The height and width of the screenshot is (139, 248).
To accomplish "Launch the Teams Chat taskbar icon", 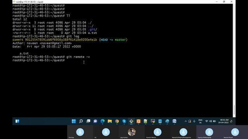I will (x=95, y=121).
